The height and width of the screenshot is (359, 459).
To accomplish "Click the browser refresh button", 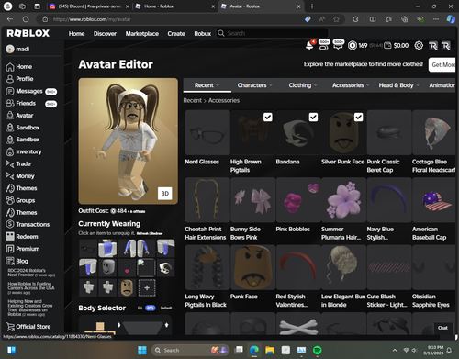I will (26, 19).
